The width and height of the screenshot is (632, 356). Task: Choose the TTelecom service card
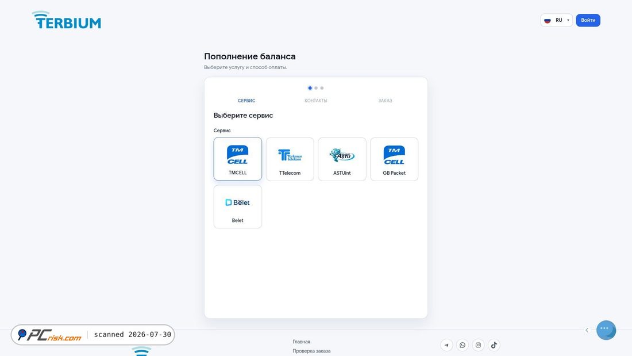(x=290, y=159)
